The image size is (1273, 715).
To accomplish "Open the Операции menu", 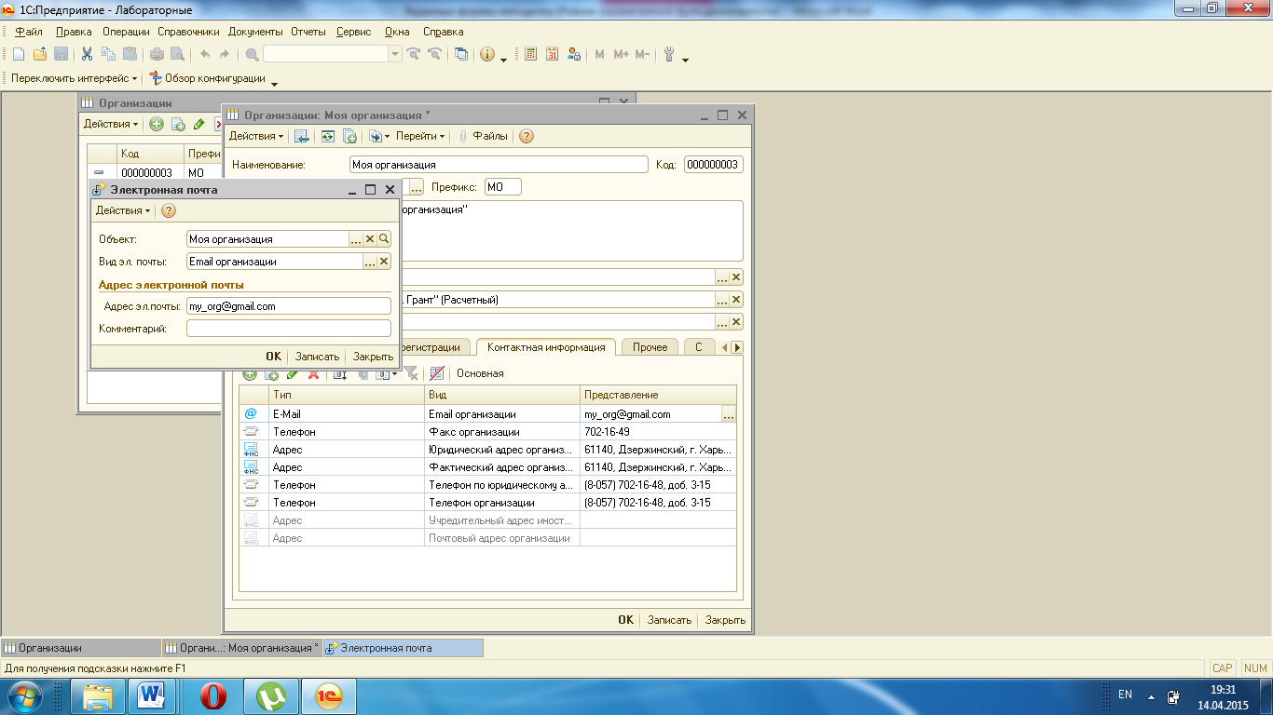I will [x=126, y=32].
